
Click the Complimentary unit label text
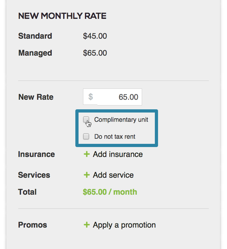tap(121, 120)
